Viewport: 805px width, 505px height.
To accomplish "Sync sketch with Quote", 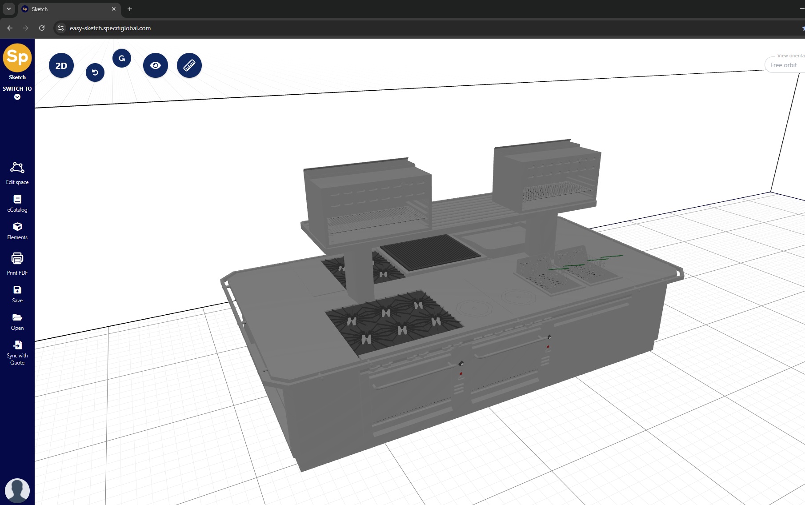I will [17, 352].
